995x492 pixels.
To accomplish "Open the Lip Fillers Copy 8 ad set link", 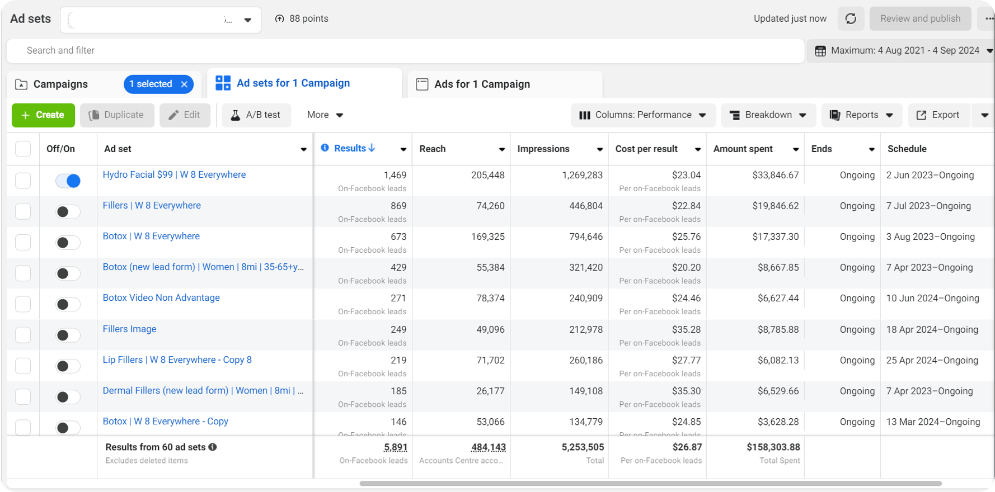I will tap(177, 360).
